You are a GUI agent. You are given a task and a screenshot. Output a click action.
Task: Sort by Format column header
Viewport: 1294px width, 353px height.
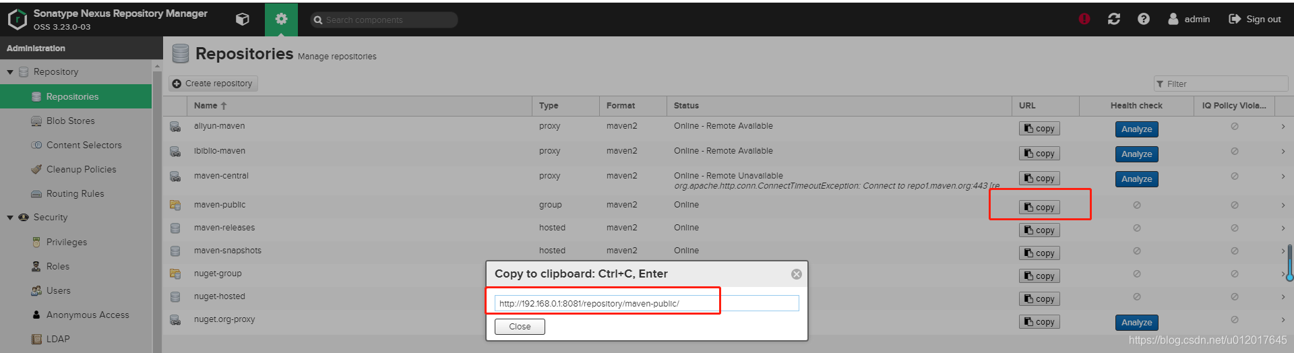point(634,106)
